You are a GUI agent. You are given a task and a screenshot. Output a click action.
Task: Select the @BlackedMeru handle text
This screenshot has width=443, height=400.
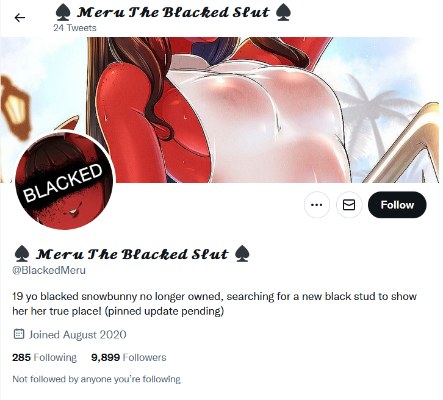pos(49,270)
